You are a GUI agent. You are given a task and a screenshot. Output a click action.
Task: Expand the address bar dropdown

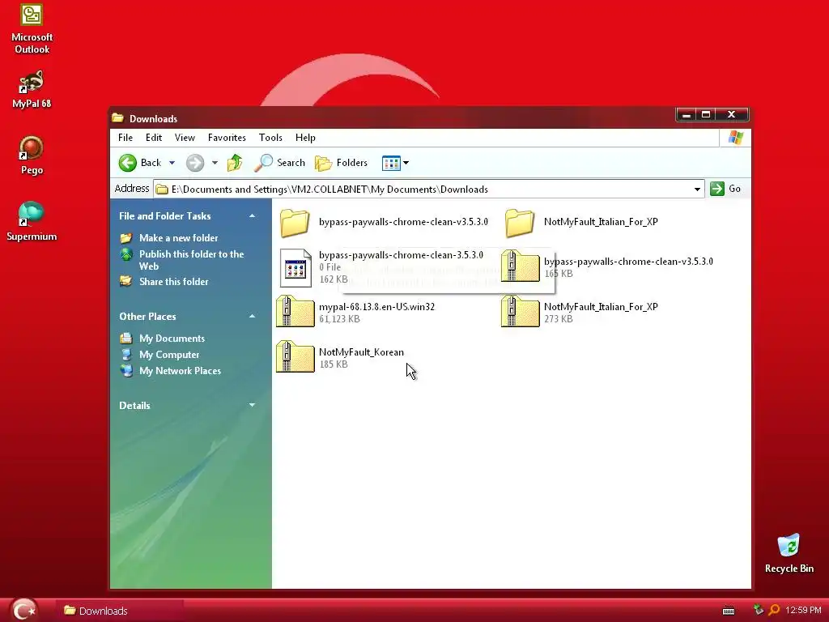(x=697, y=190)
